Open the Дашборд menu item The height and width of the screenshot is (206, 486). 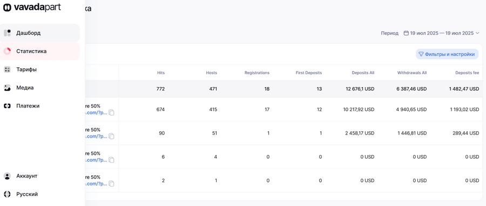click(40, 33)
